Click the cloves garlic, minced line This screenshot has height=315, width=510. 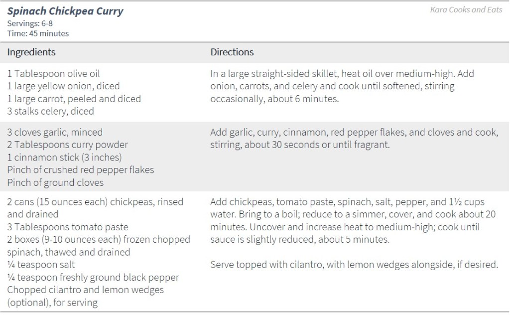pos(55,132)
